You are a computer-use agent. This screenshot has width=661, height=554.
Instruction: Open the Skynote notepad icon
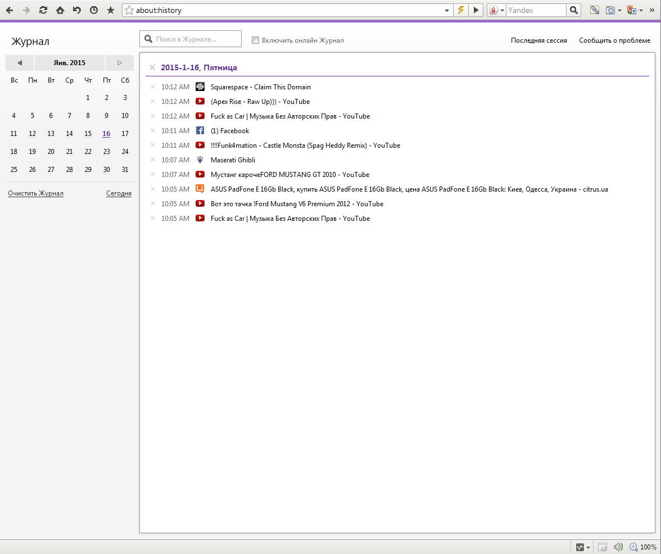(x=595, y=10)
